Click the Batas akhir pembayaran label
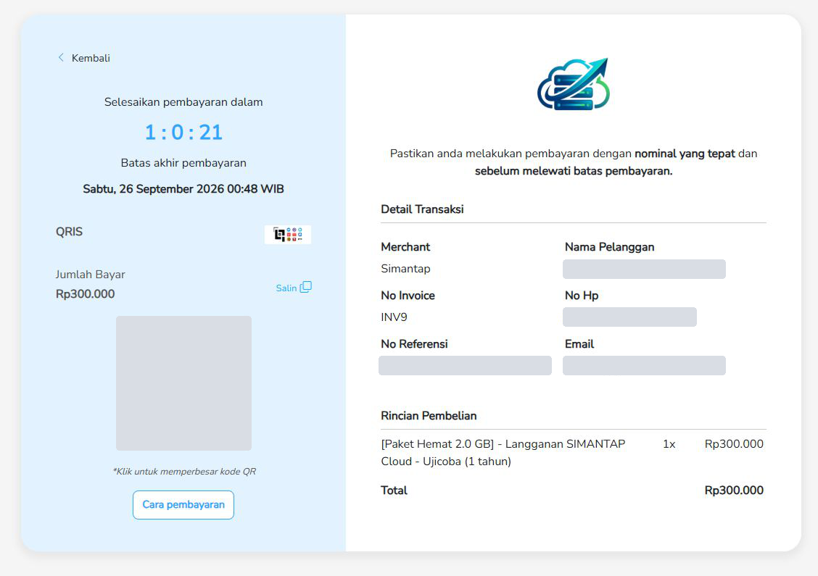 pos(183,162)
